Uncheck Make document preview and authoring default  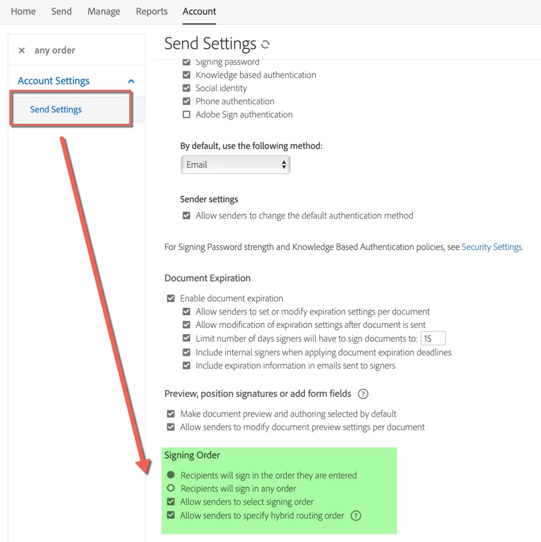click(171, 414)
